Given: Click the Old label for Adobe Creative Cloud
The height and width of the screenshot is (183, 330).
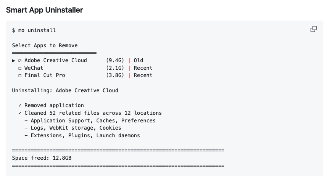Looking at the screenshot, I should tap(138, 60).
